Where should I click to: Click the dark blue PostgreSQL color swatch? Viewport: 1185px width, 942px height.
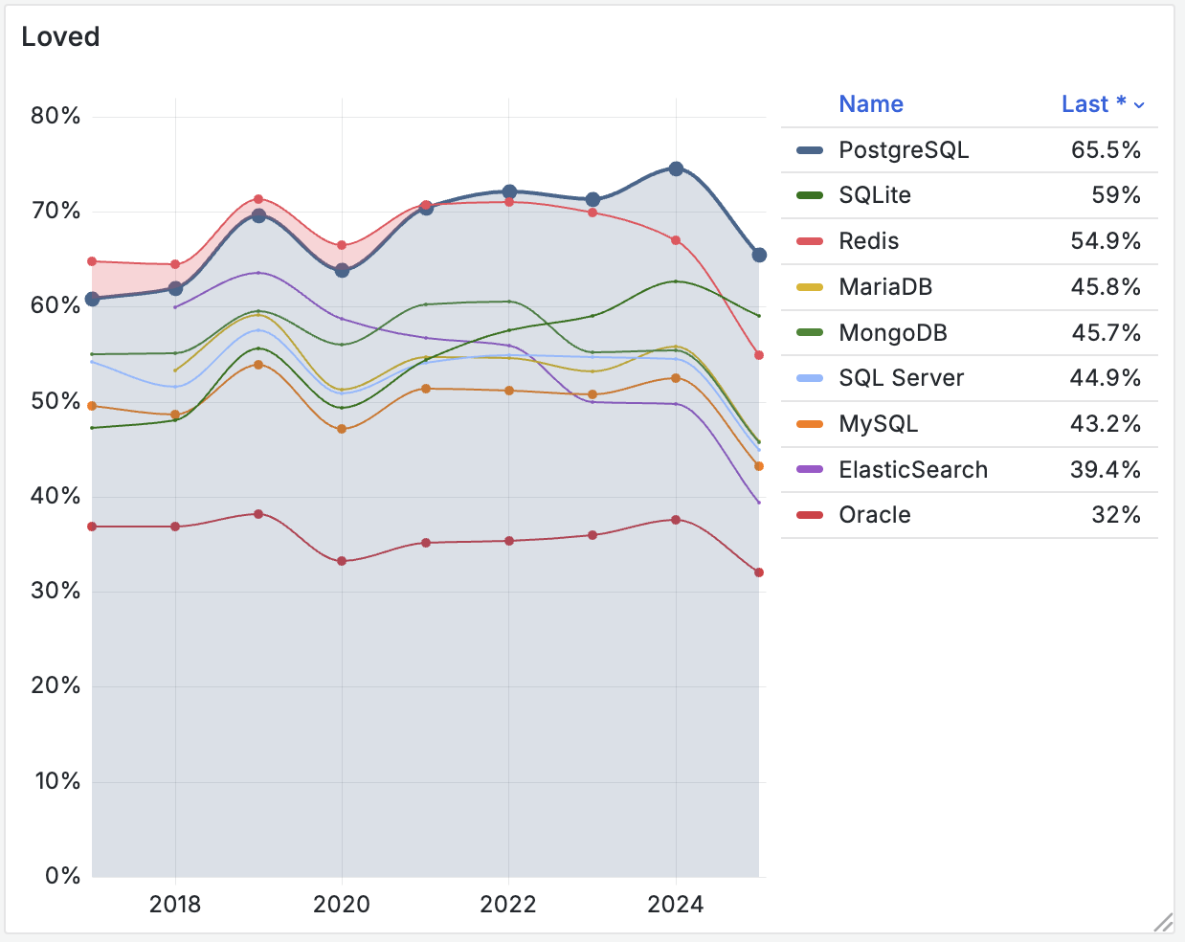[x=809, y=150]
